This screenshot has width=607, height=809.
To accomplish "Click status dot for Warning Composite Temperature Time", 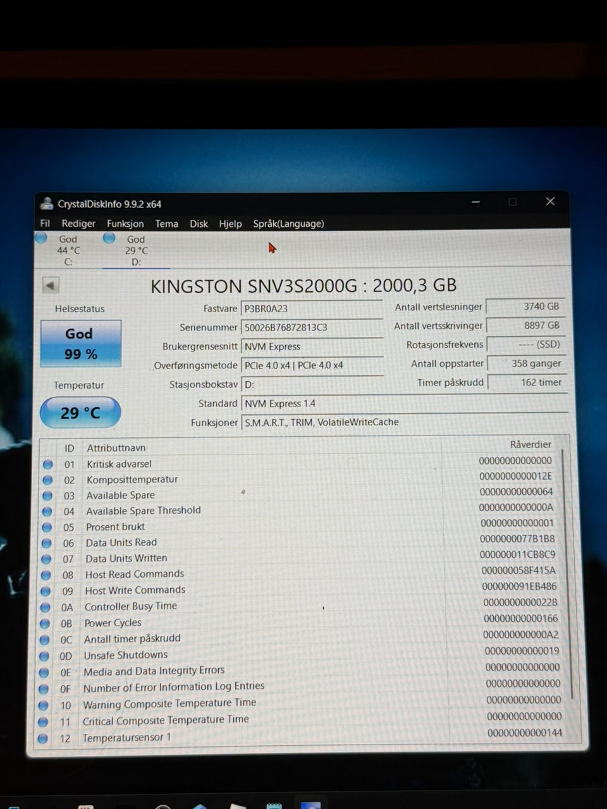I will point(43,705).
